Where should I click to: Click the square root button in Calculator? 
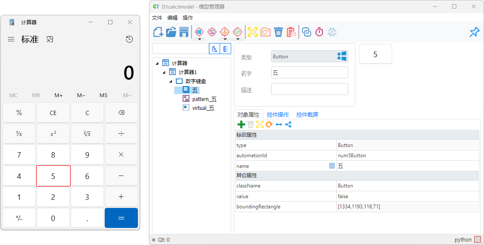87,134
